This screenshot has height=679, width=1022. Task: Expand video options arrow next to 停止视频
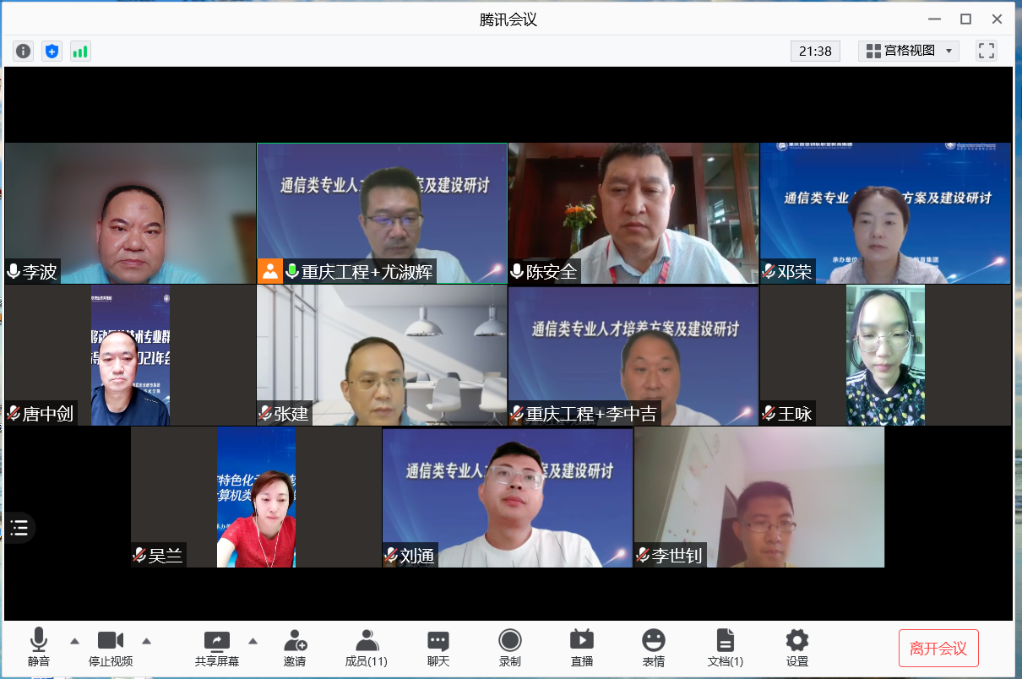(x=147, y=640)
